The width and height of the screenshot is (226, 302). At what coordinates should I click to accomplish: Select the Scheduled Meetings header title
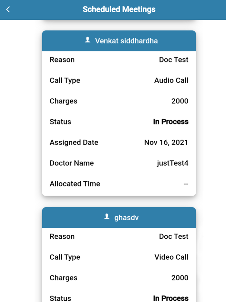tap(119, 9)
